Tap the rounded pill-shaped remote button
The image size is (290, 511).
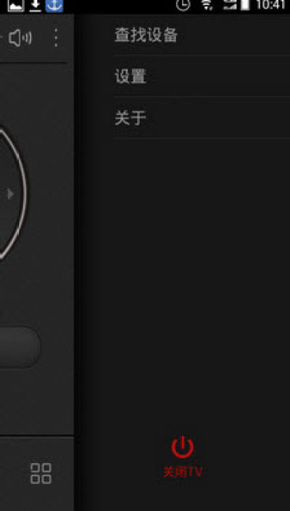pos(19,347)
